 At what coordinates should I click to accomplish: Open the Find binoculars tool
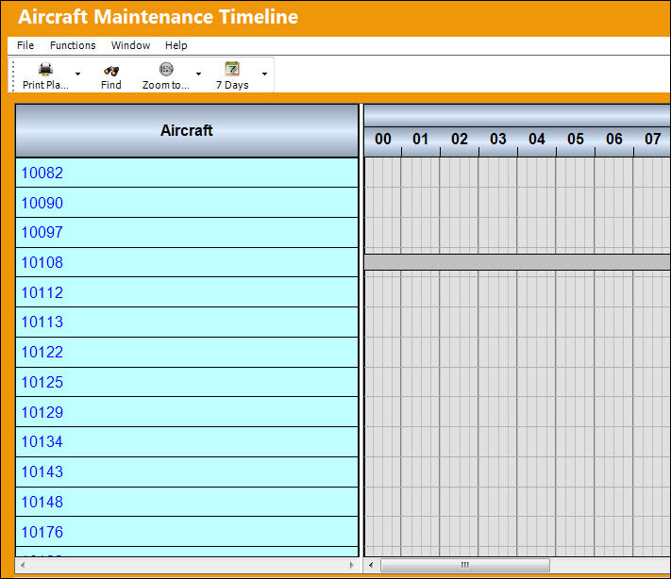(110, 71)
